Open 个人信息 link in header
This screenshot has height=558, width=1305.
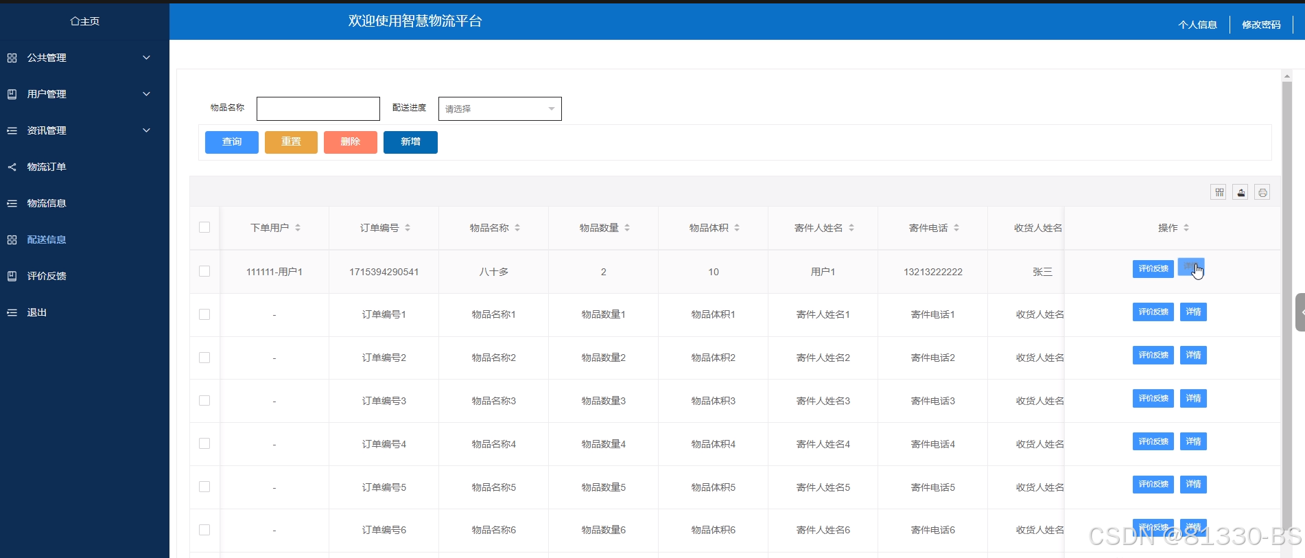pyautogui.click(x=1197, y=25)
